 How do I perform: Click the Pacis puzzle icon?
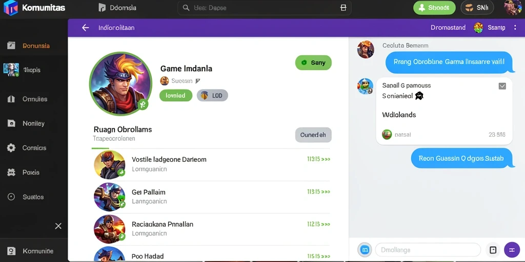11,172
